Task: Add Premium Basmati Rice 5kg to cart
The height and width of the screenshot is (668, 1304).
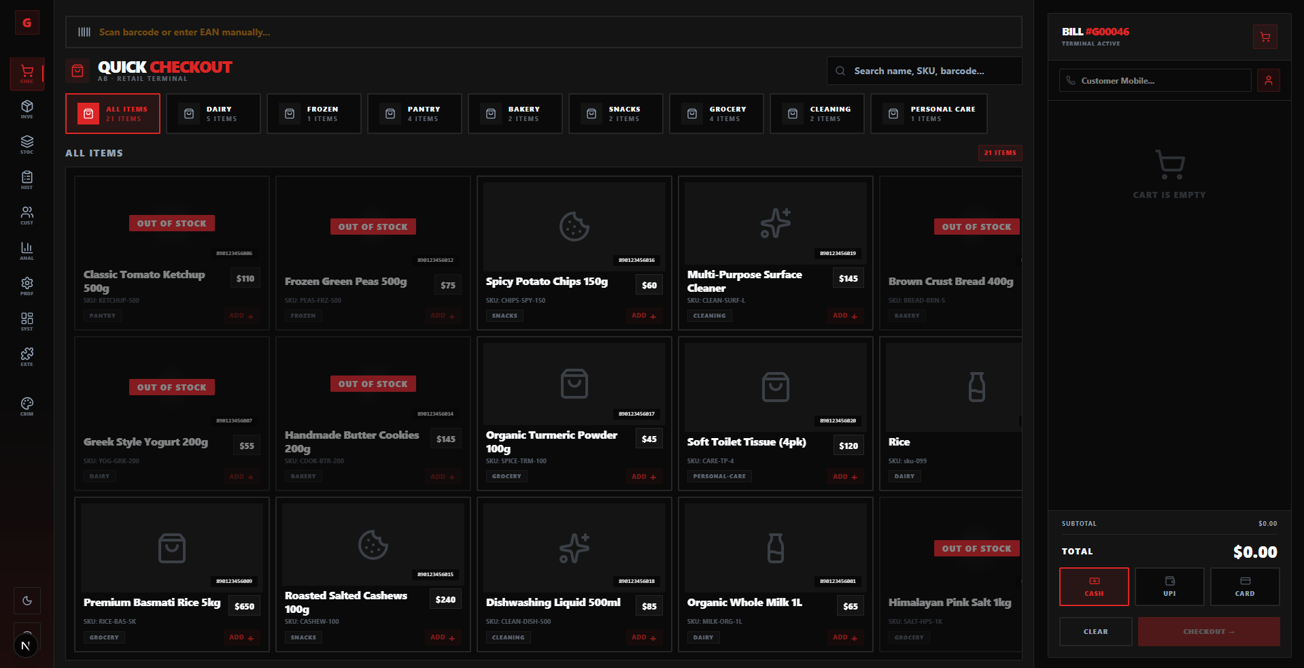Action: (x=241, y=637)
